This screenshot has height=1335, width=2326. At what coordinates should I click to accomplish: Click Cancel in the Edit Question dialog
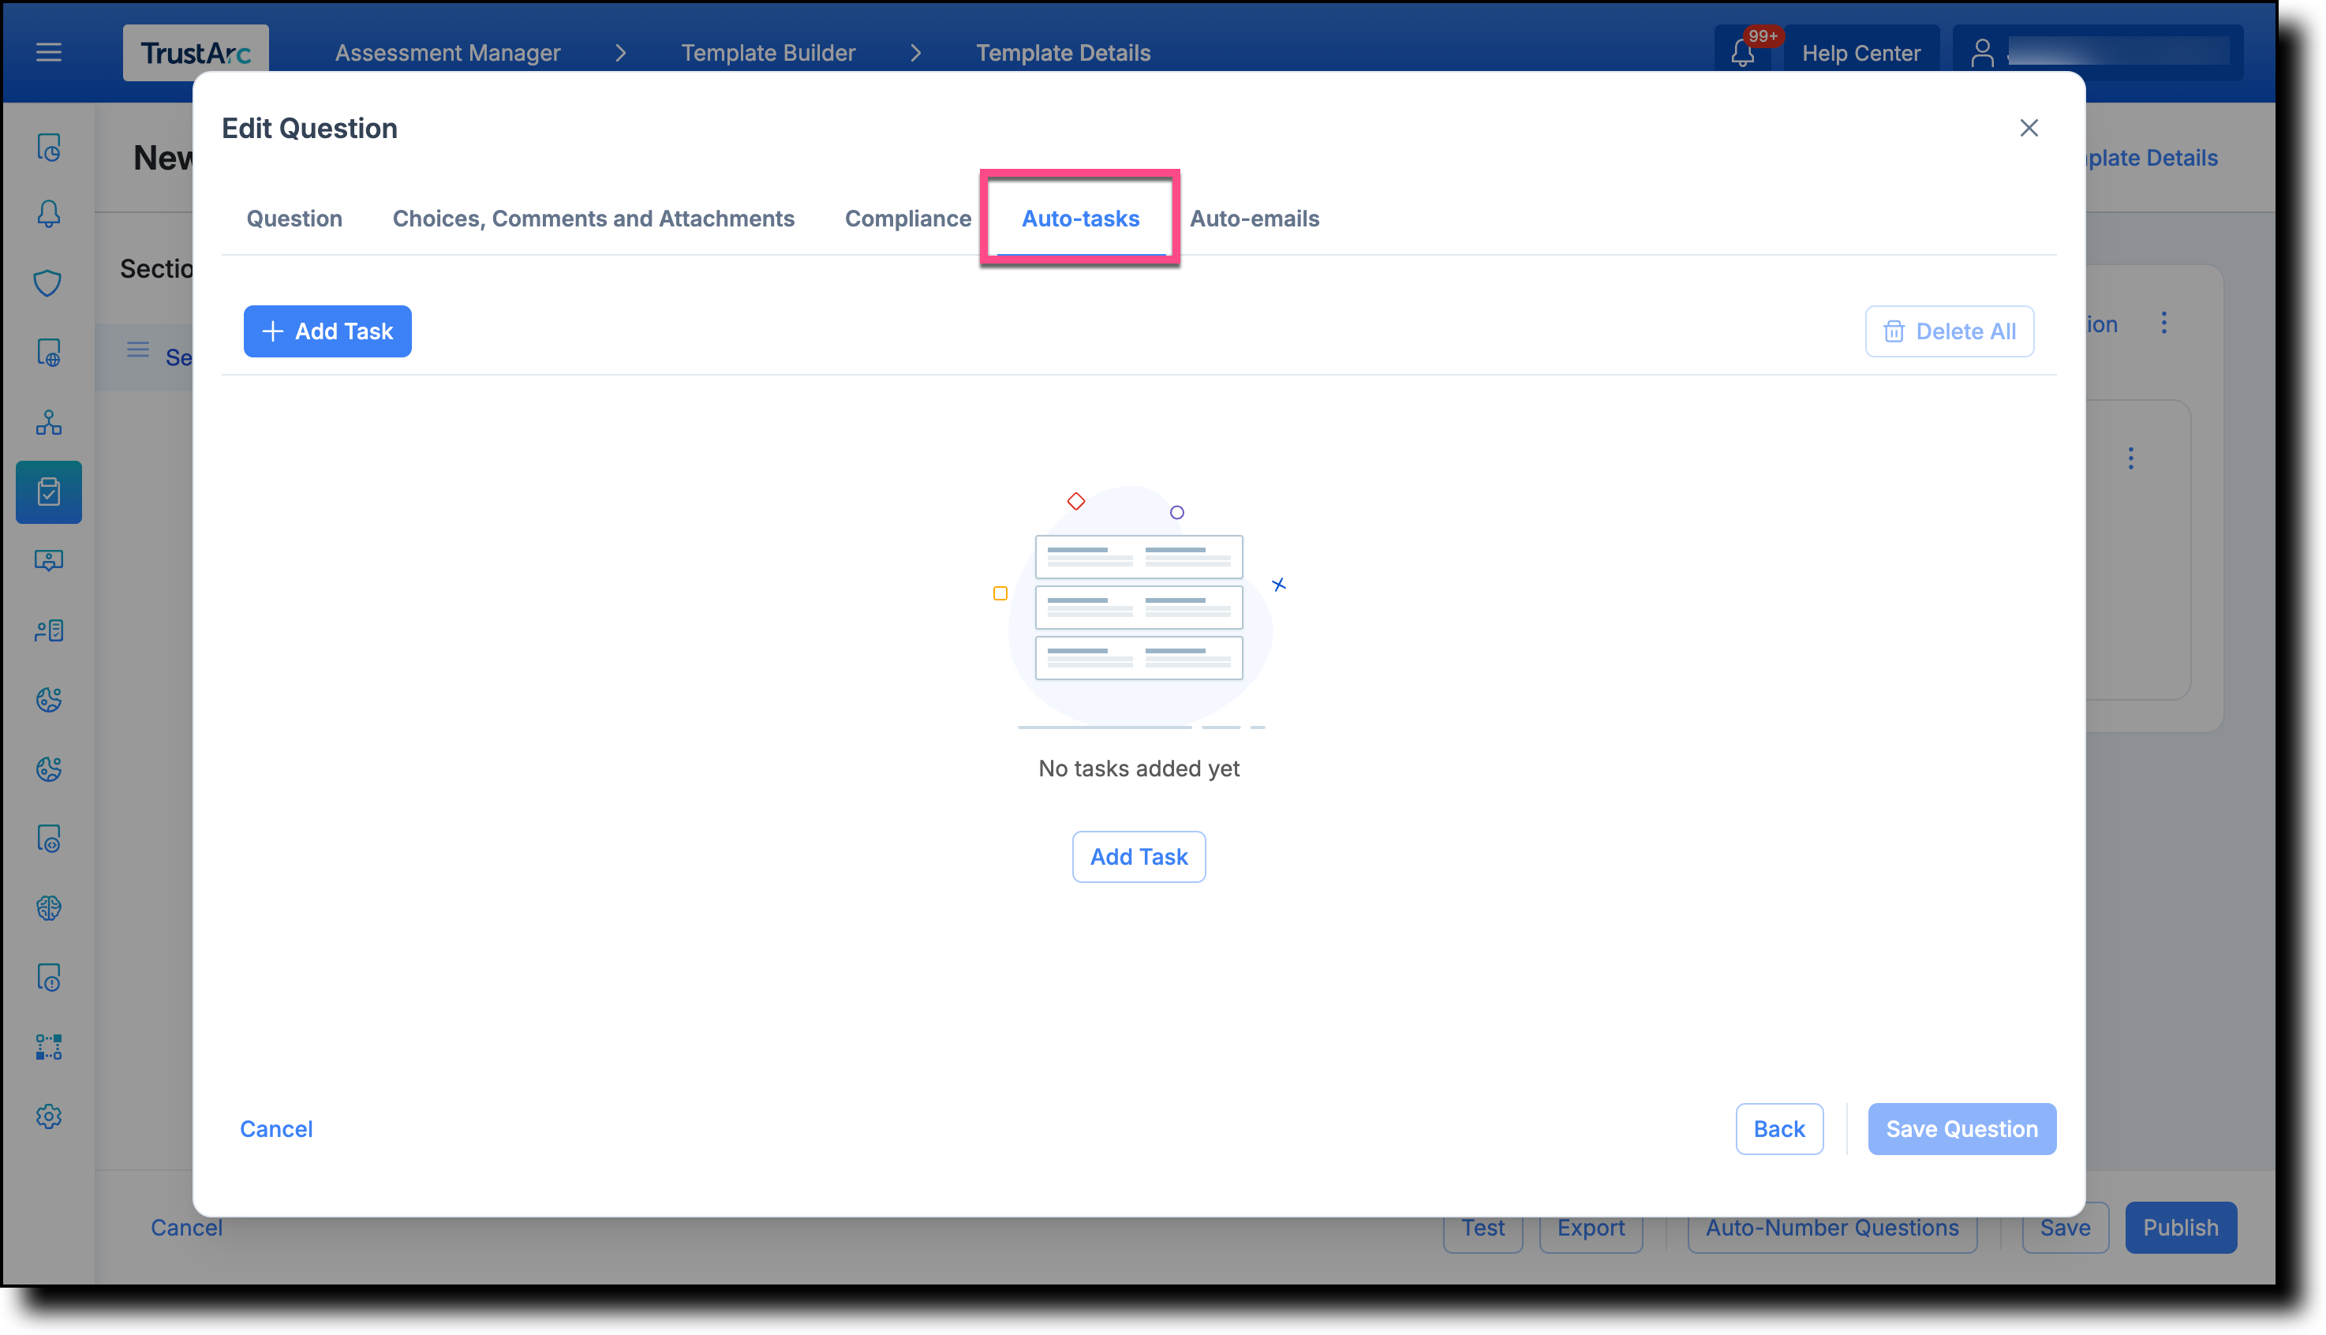(x=276, y=1129)
